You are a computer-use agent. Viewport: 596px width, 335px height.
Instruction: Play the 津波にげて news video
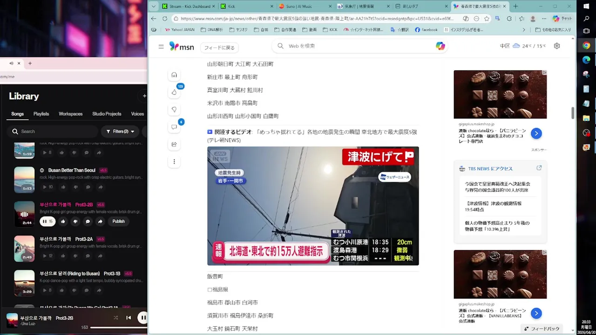pyautogui.click(x=313, y=206)
